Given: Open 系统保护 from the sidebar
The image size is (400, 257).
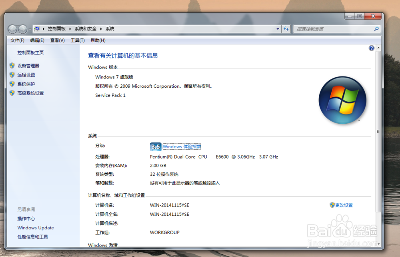Looking at the screenshot, I should pyautogui.click(x=26, y=84).
